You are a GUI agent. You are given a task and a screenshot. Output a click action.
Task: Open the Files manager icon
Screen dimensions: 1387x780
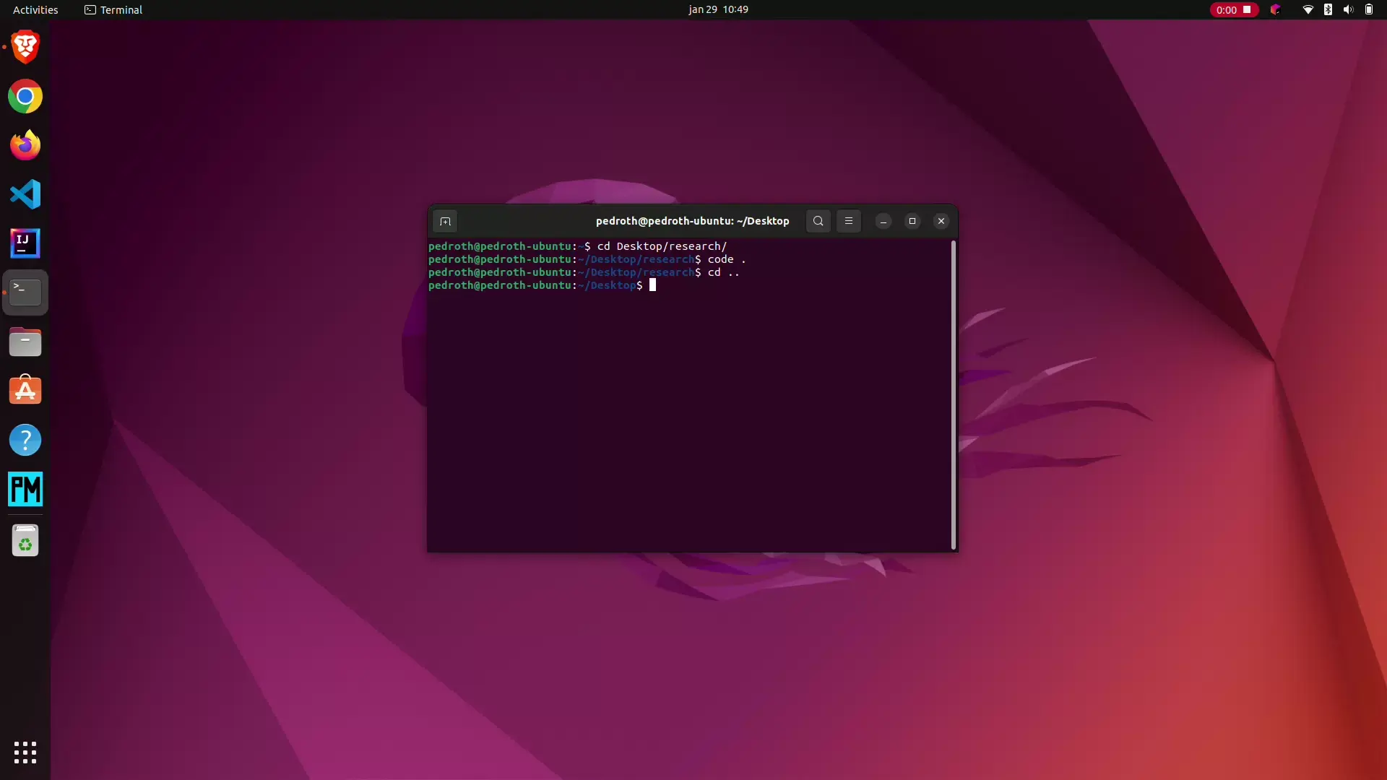click(25, 342)
